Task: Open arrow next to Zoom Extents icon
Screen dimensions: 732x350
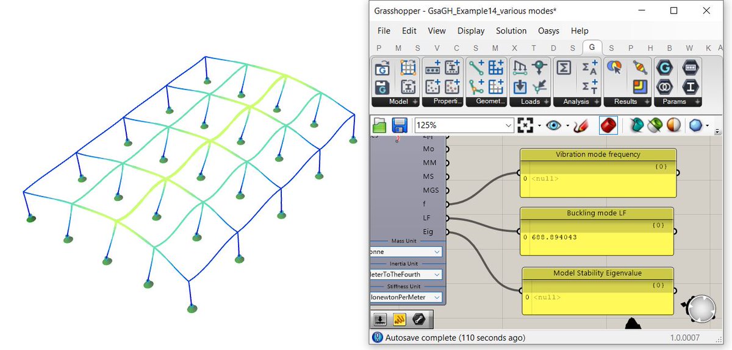Action: click(539, 126)
